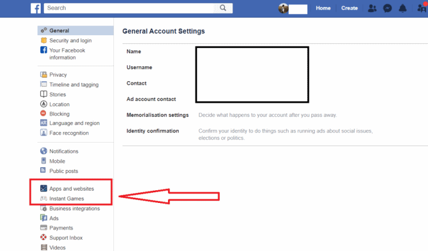Open Public posts label

coord(64,171)
